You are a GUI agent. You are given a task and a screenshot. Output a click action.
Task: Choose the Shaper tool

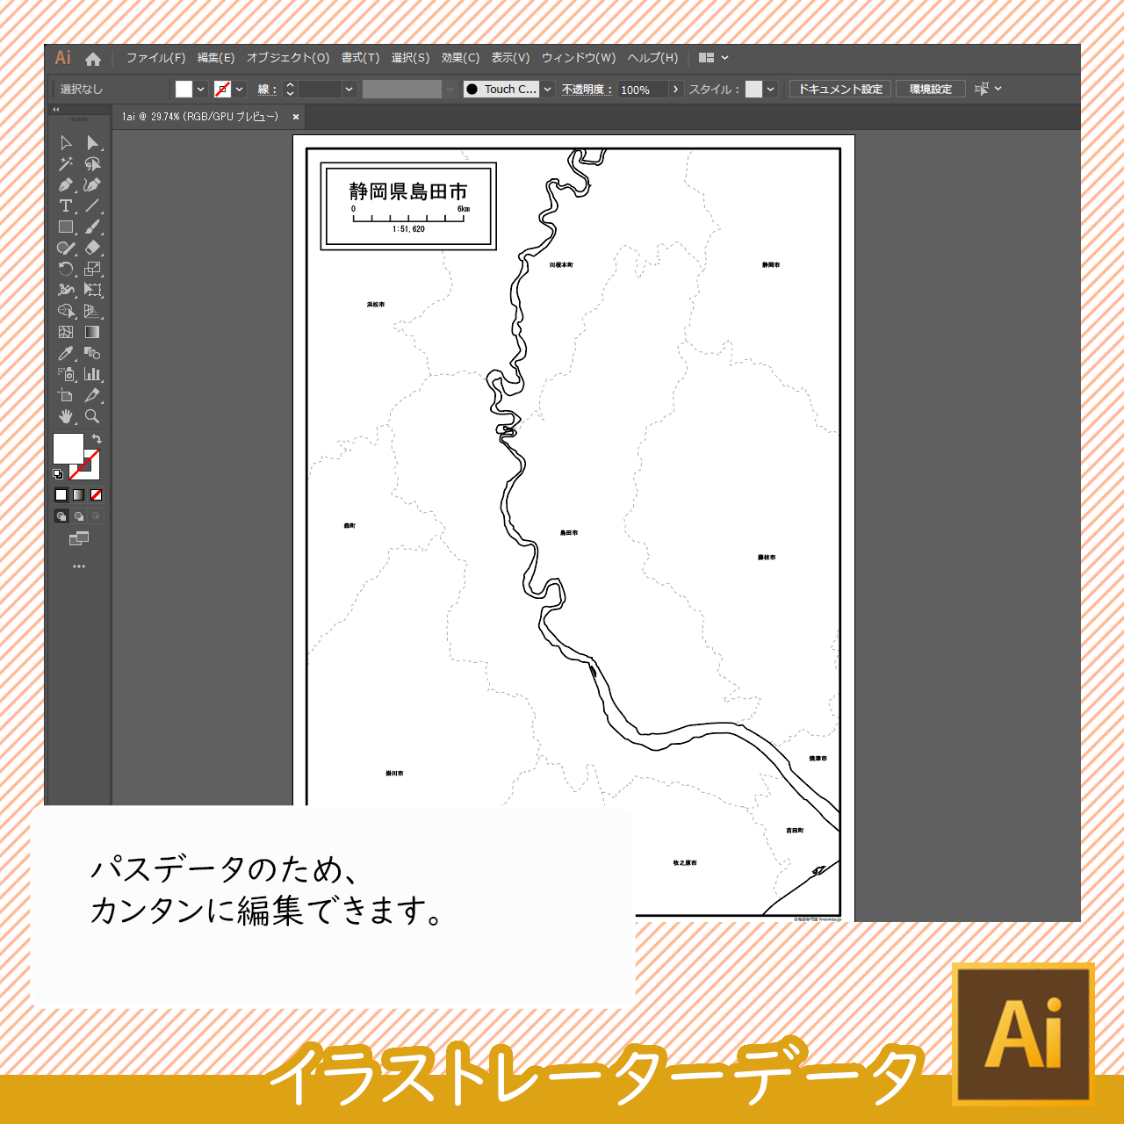tap(66, 248)
